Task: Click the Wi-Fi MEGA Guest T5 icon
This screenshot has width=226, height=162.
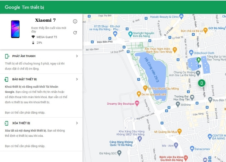Action: (33, 37)
